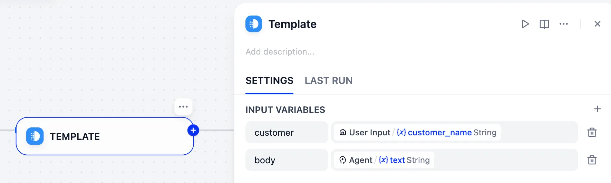Open more options menu in panel header
The width and height of the screenshot is (611, 183).
[564, 24]
